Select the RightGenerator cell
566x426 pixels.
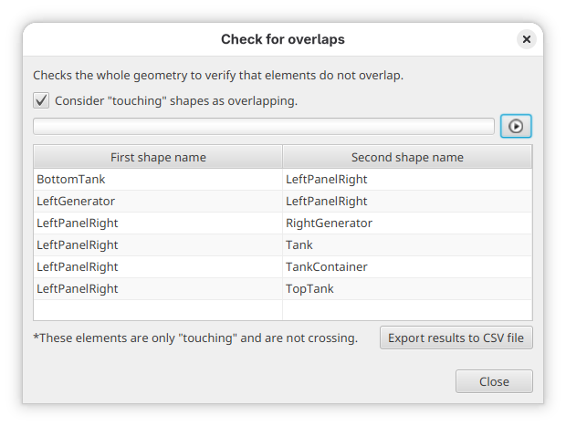pyautogui.click(x=329, y=223)
